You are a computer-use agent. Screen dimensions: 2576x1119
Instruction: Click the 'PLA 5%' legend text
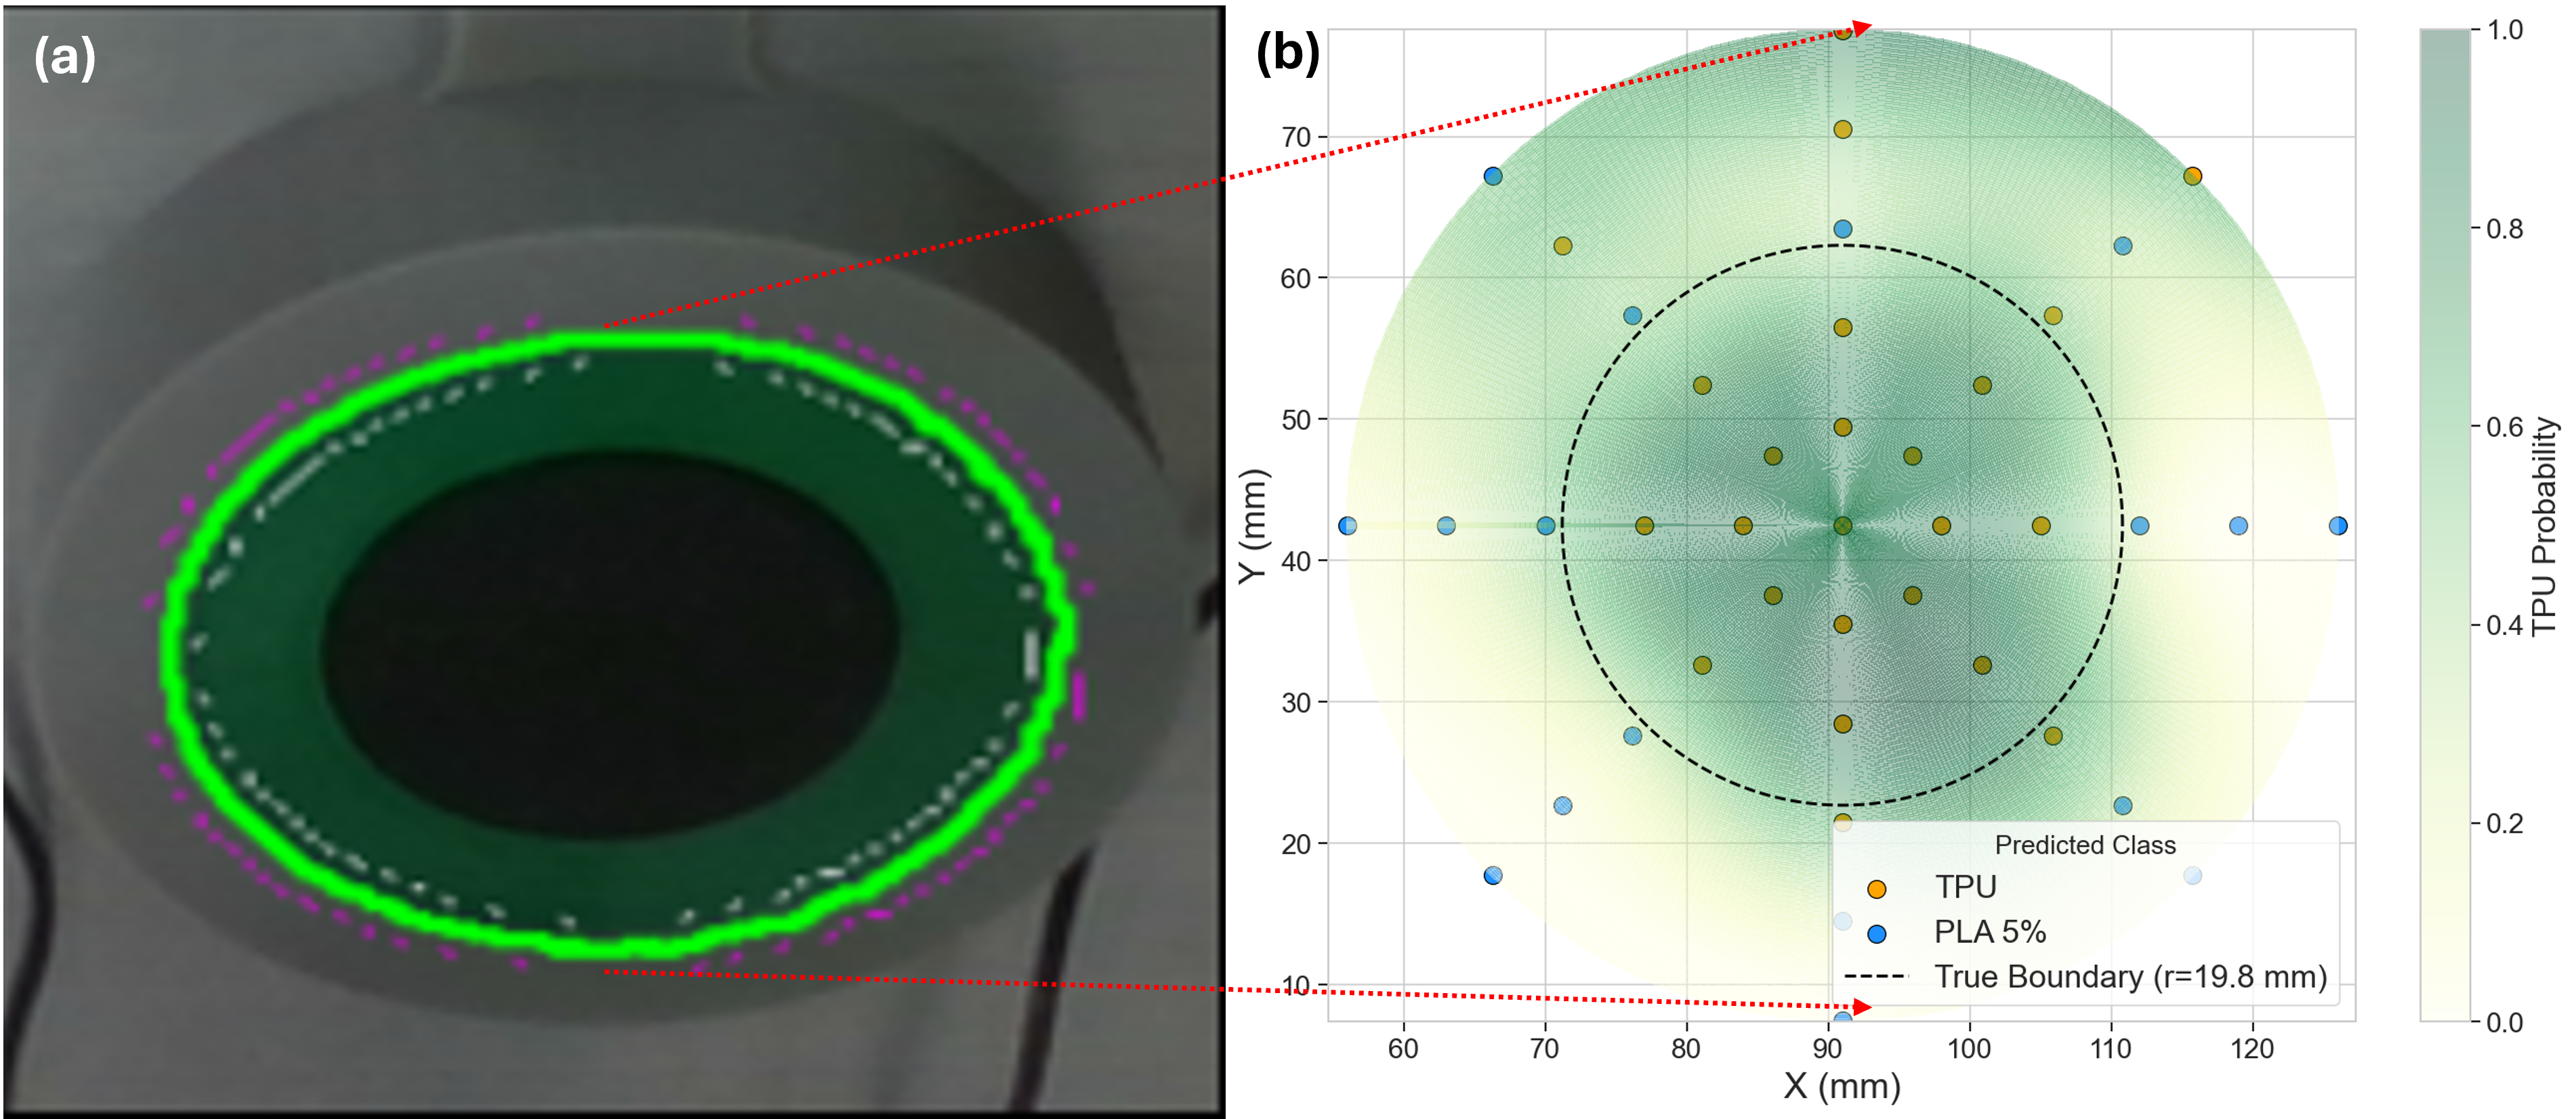1989,932
